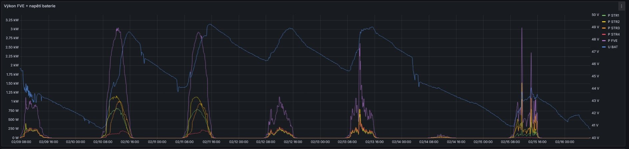Click the 48 V right axis label
This screenshot has width=629, height=149.
pos(595,39)
